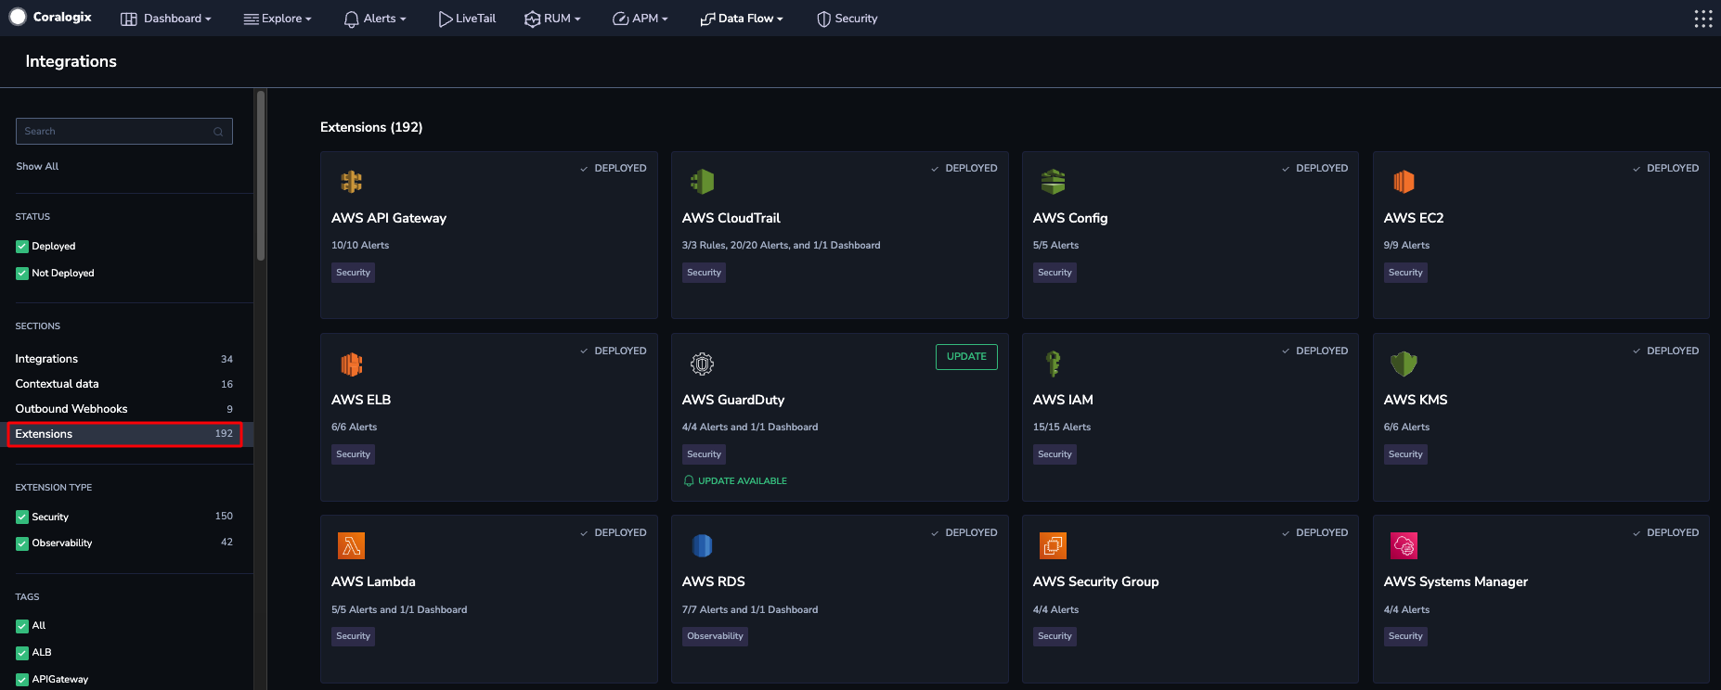Click "15/15 Alerts" on AWS IAM card

[x=1062, y=428]
